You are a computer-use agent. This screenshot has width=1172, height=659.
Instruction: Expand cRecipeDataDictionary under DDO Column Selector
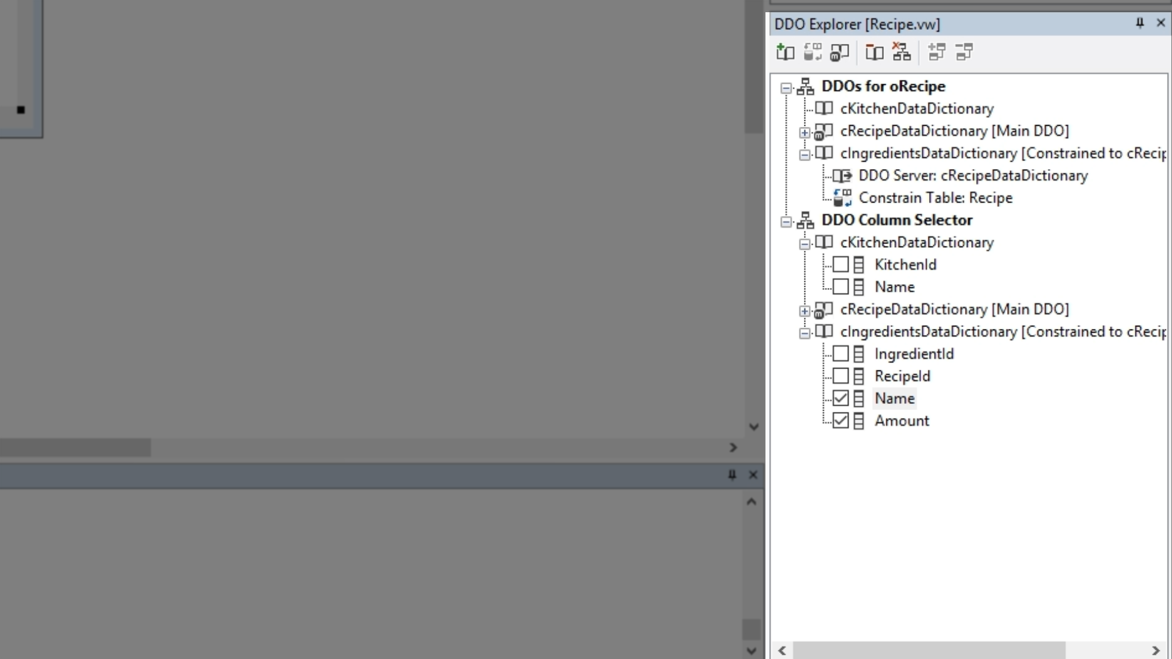805,311
